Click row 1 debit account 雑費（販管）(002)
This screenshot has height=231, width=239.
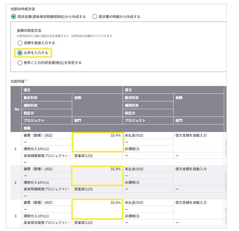click(38, 136)
